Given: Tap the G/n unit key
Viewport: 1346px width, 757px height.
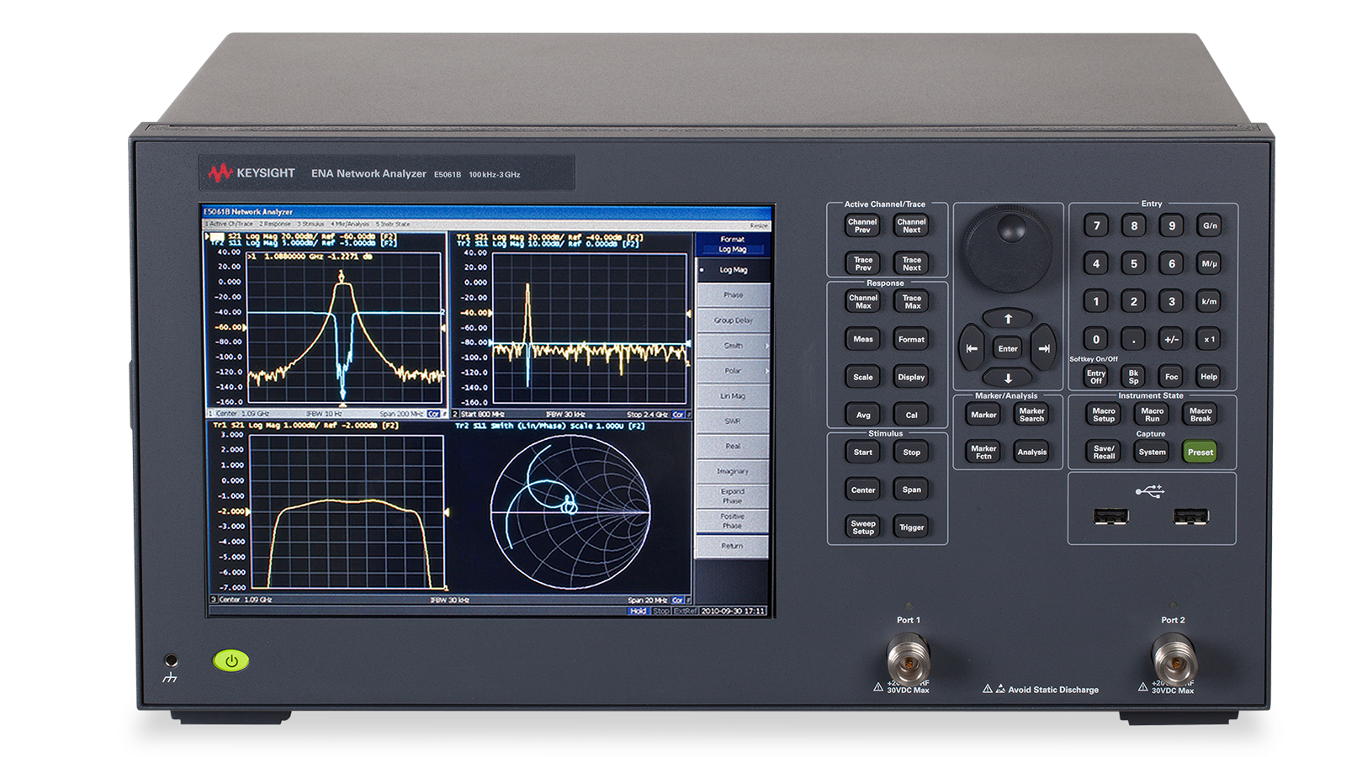Looking at the screenshot, I should [x=1210, y=225].
